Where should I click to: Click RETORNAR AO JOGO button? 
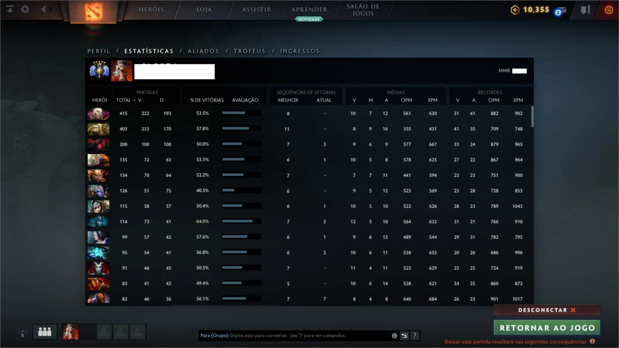pyautogui.click(x=547, y=328)
